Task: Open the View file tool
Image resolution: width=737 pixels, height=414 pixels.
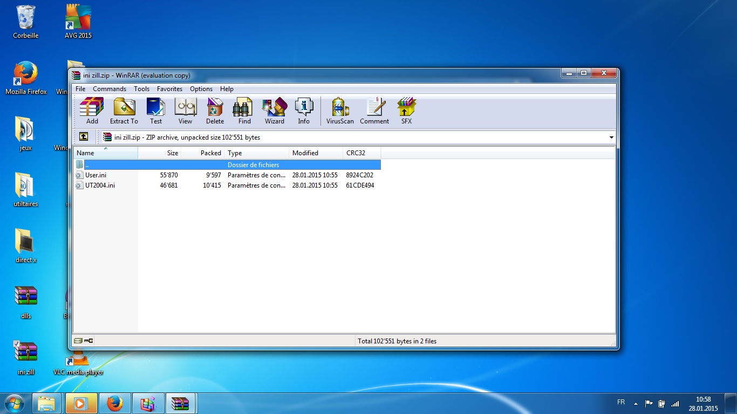Action: [185, 111]
